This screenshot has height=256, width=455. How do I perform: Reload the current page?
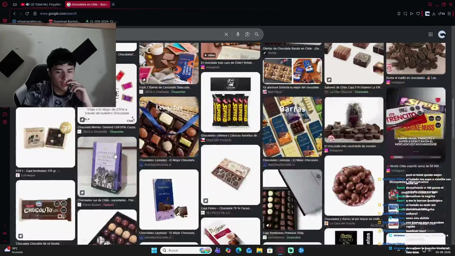click(x=27, y=14)
